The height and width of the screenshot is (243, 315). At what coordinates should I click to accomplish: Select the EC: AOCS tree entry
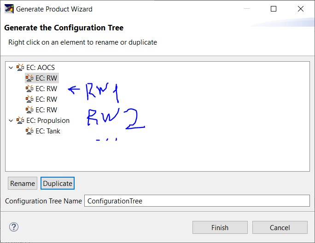coord(41,68)
